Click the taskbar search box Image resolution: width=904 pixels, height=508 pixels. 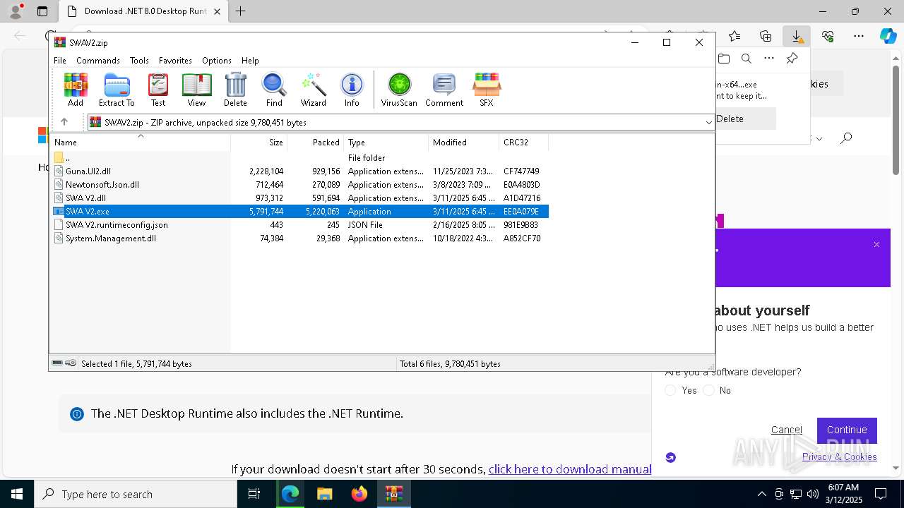tap(136, 494)
